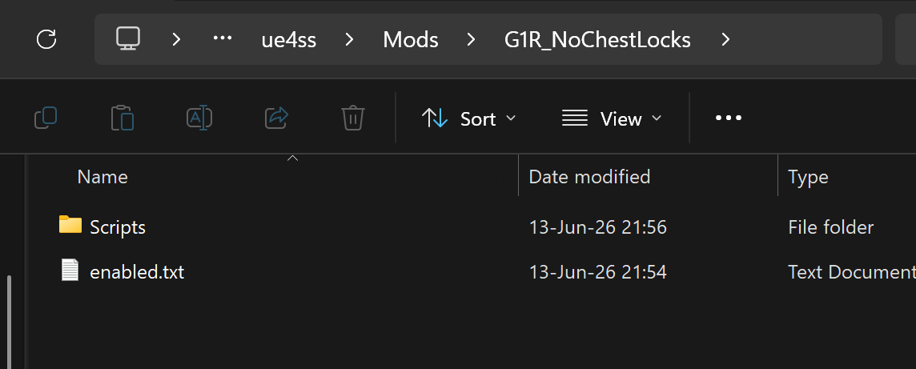
Task: Navigate to Mods breadcrumb folder
Action: [411, 40]
